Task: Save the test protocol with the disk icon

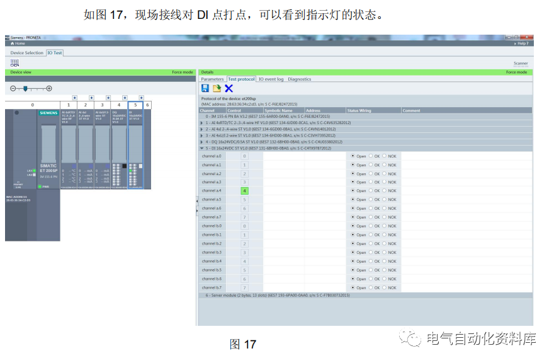Action: coord(205,88)
